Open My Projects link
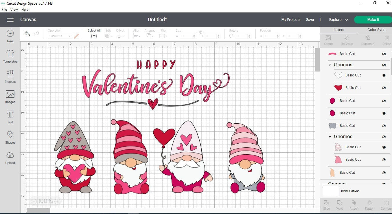 (x=291, y=20)
